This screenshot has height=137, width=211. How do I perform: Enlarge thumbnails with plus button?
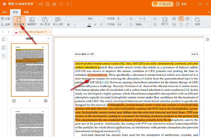[x=46, y=101]
